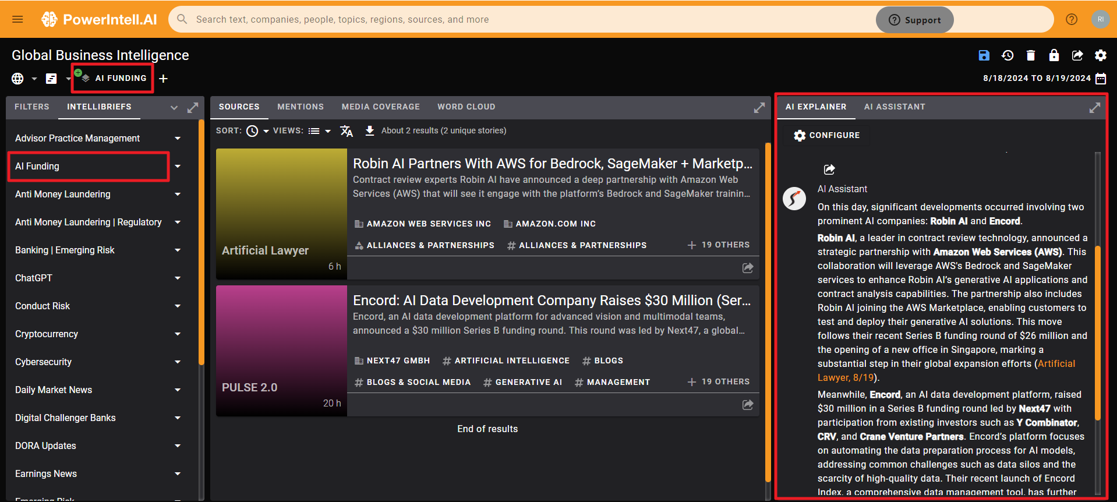Share dashboard with top-right share icon
This screenshot has height=502, width=1117.
1077,55
